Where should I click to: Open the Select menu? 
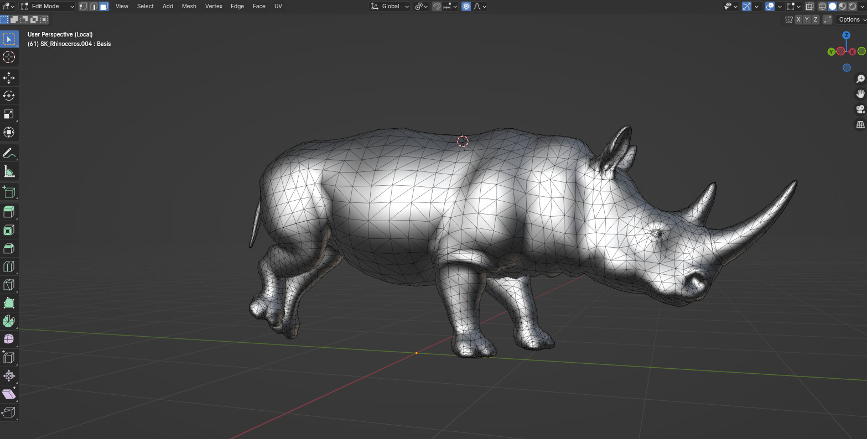click(x=146, y=6)
